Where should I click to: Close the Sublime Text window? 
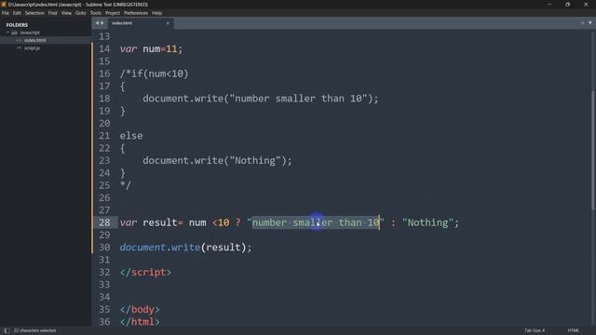(586, 4)
